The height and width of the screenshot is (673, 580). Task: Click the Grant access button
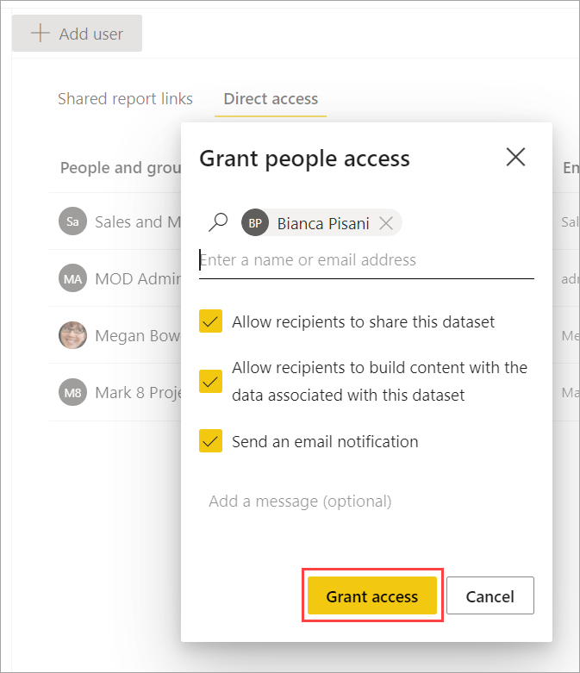tap(372, 595)
